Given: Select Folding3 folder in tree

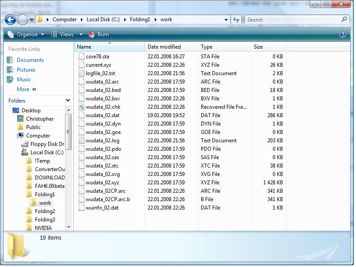Looking at the screenshot, I should (45, 220).
